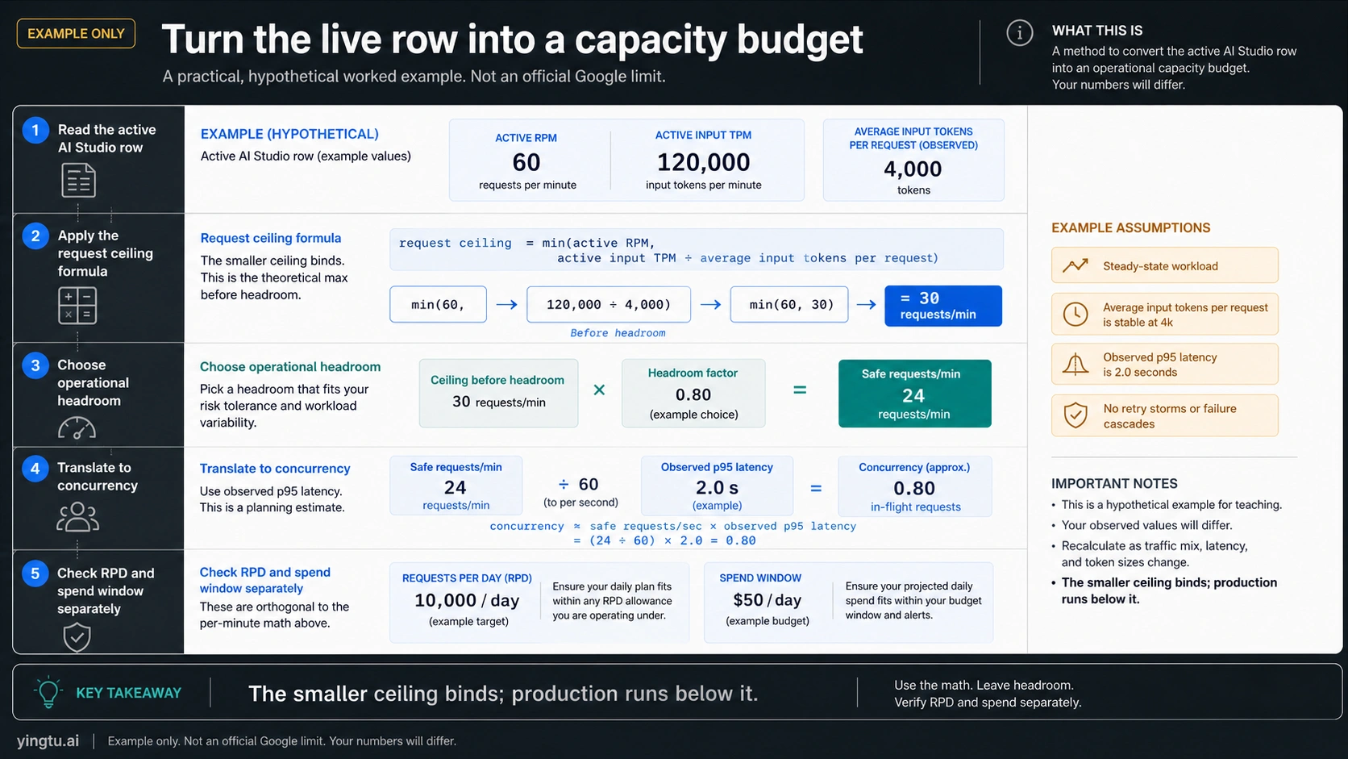Click the document icon under Read the active AI Studio row

78,180
